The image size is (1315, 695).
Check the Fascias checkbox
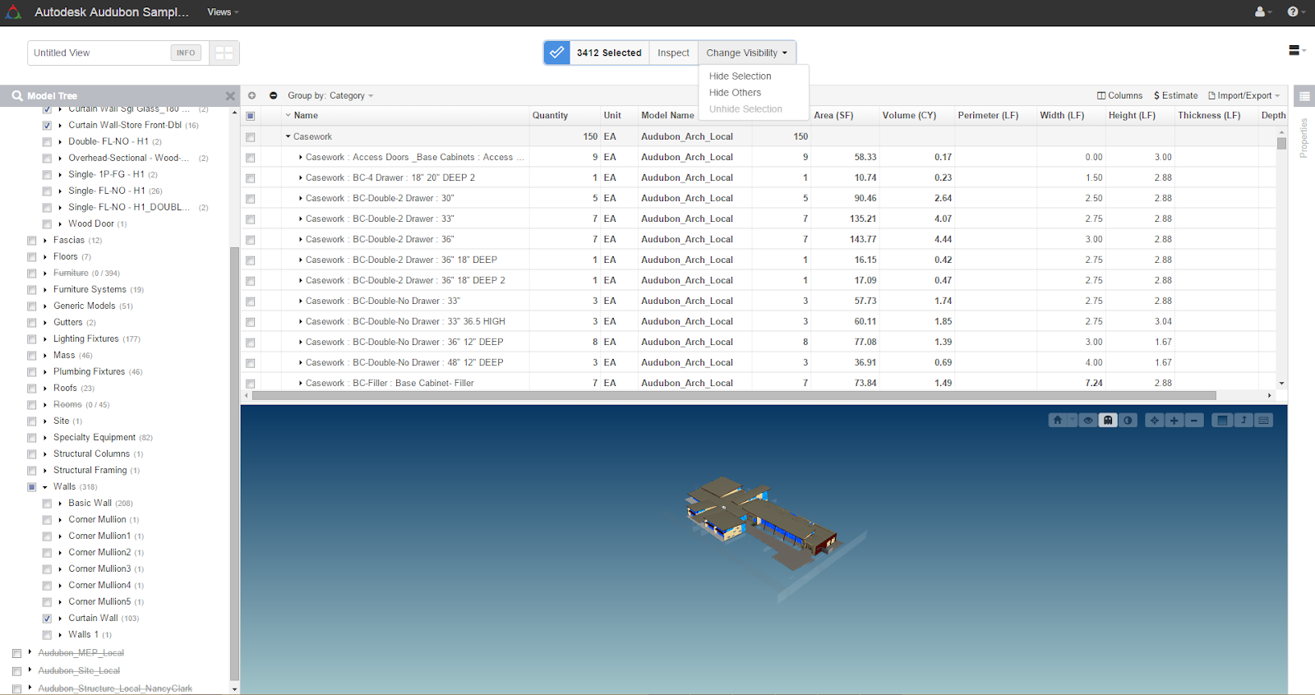[x=32, y=241]
